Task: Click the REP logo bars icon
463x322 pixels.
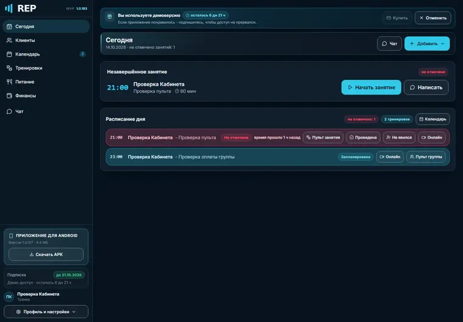Action: [x=9, y=9]
